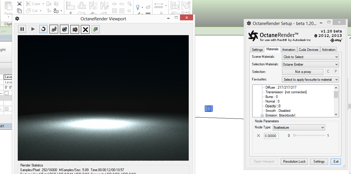Open the Favourites dropdown
The height and width of the screenshot is (174, 351).
(311, 80)
